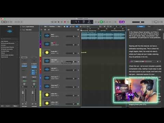164x123 pixels.
Task: Toggle the purple metronome button
Action: (123, 22)
